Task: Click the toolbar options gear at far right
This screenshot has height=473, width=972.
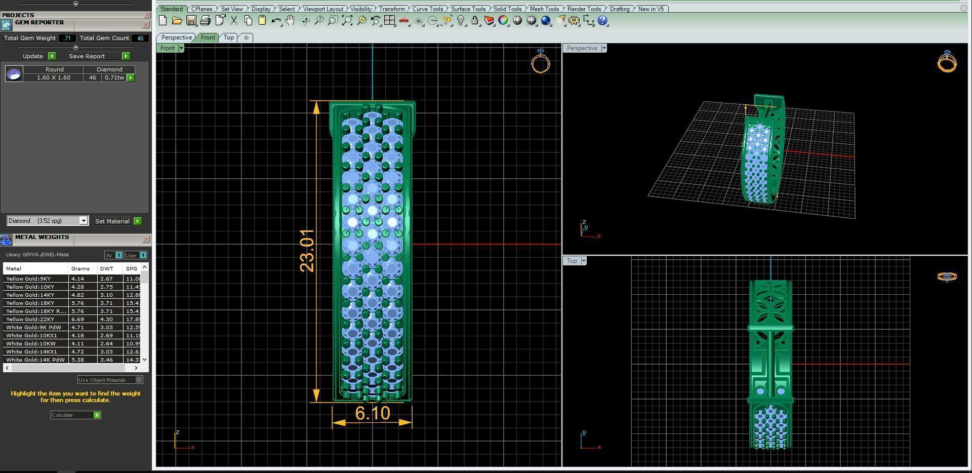Action: point(963,8)
